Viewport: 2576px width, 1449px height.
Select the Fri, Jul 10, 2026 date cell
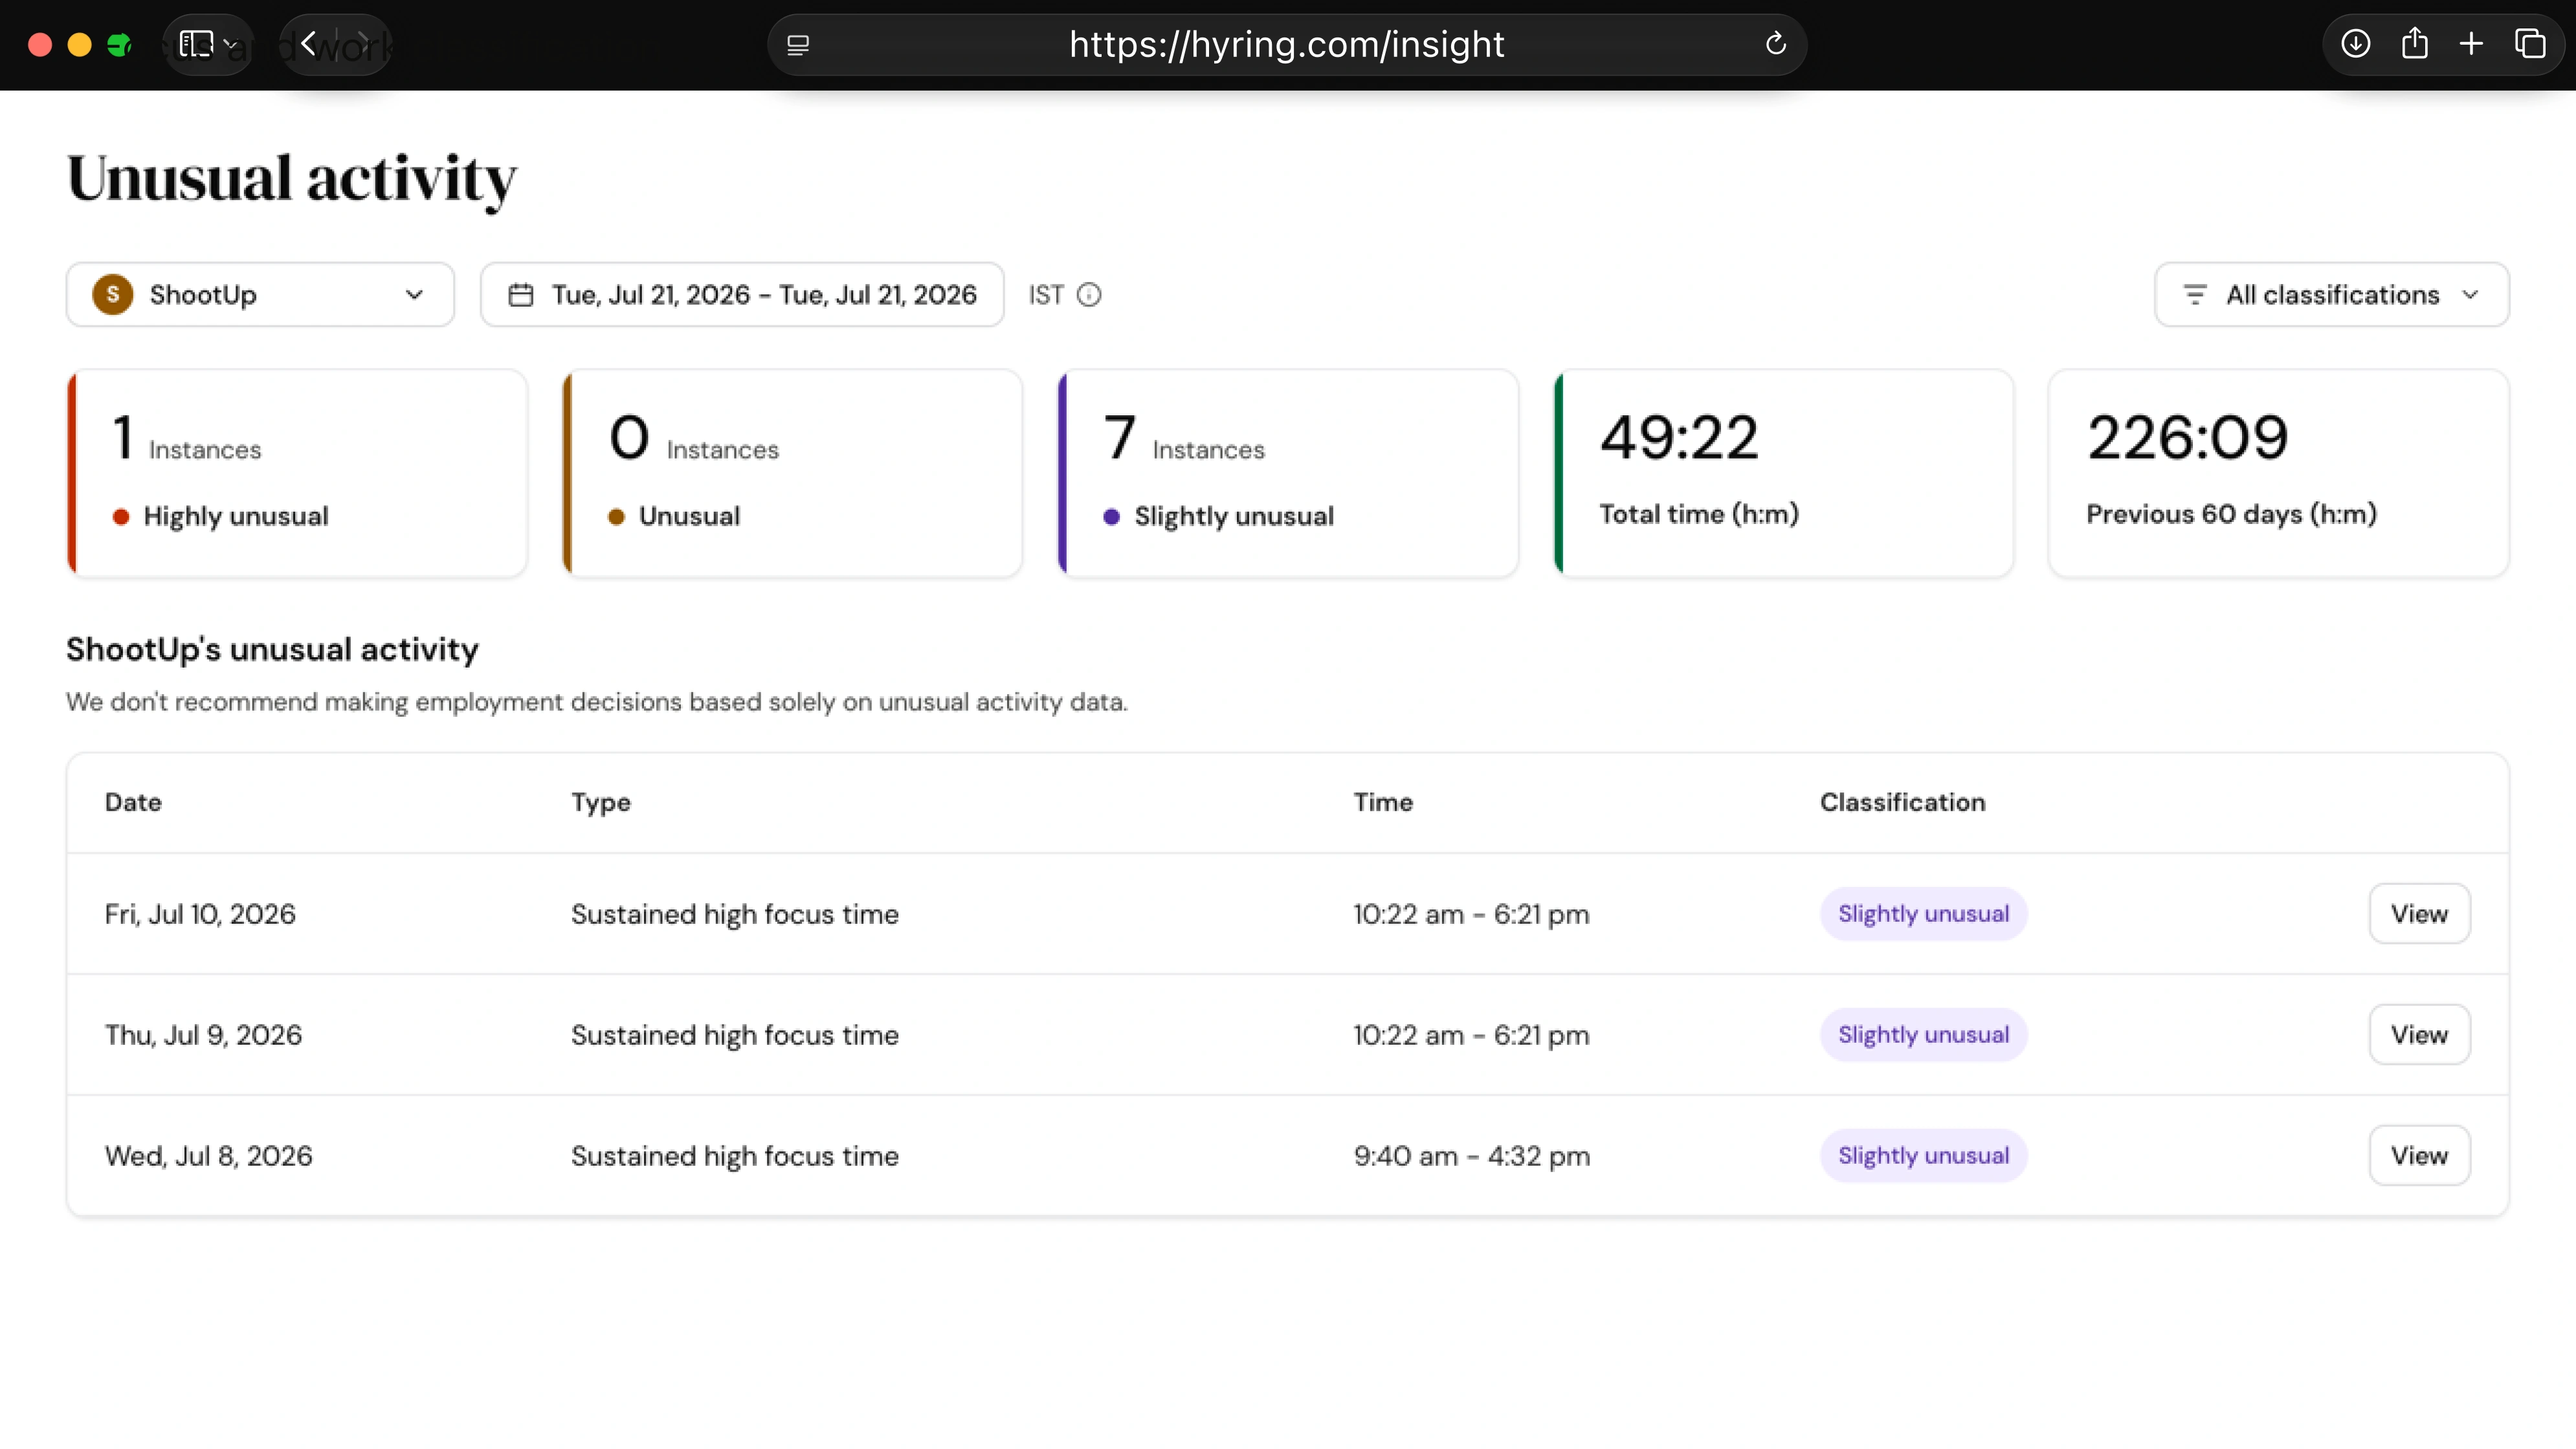200,915
